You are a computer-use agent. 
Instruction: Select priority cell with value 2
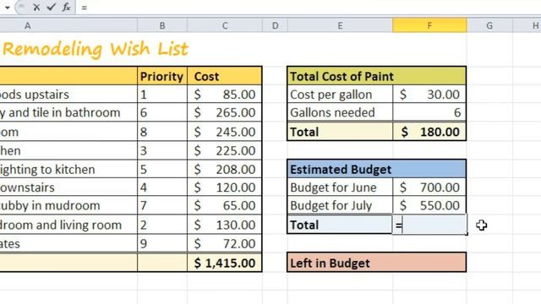pyautogui.click(x=162, y=225)
